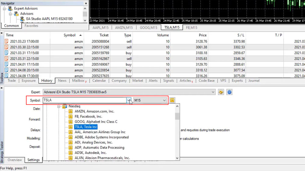Select ADBE, Adobe Systems Incorporated entry
The height and width of the screenshot is (171, 305).
pyautogui.click(x=102, y=137)
